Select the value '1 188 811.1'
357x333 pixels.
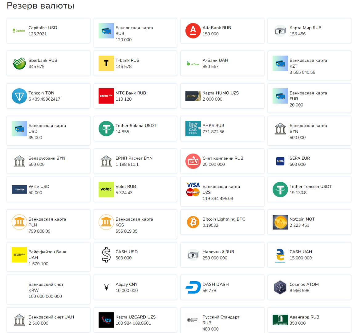pos(127,164)
